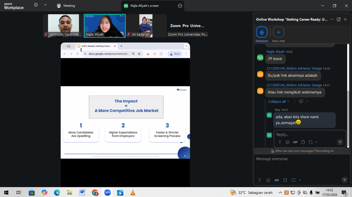Collapse all thread replies
This screenshot has width=352, height=197.
point(279,101)
